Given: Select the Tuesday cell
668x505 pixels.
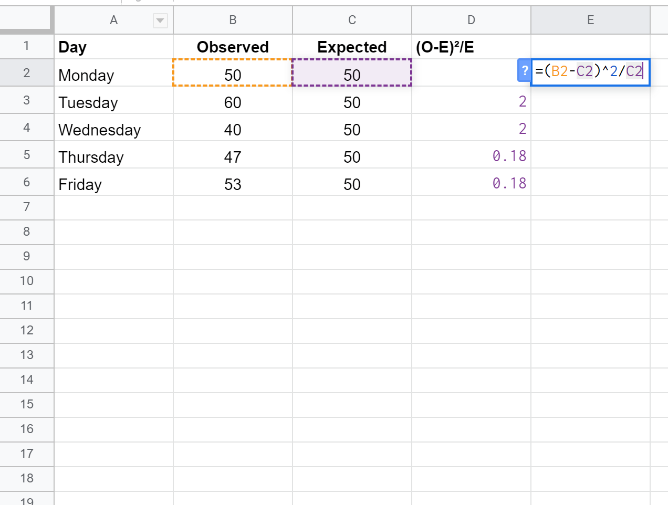Looking at the screenshot, I should pos(113,102).
